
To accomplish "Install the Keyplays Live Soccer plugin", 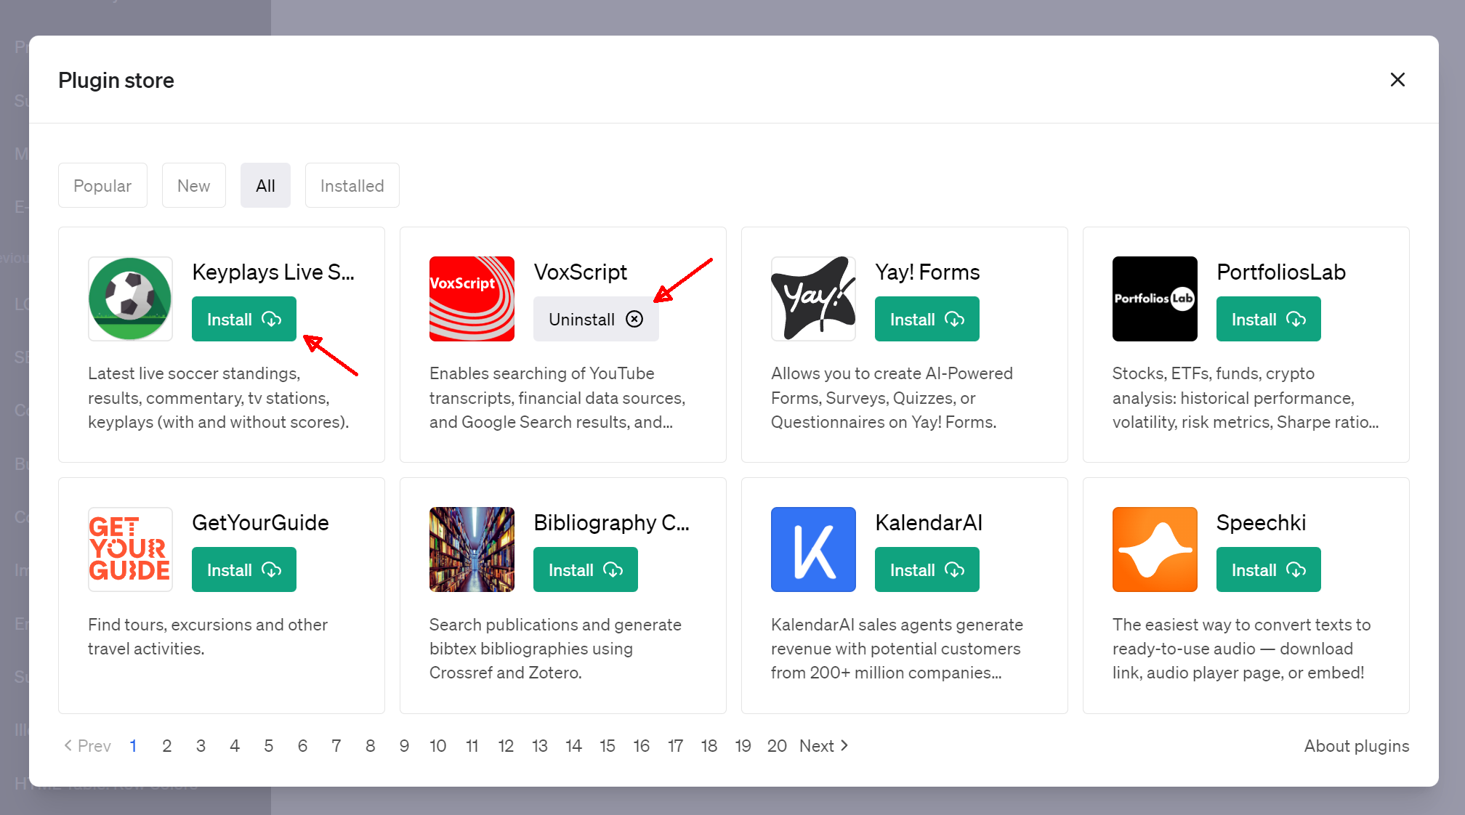I will click(243, 319).
